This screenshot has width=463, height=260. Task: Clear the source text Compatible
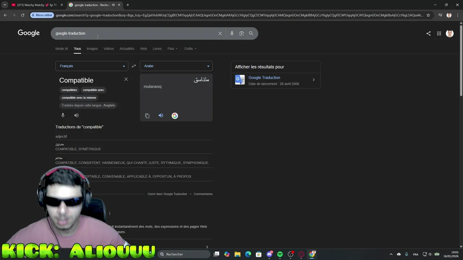[126, 79]
